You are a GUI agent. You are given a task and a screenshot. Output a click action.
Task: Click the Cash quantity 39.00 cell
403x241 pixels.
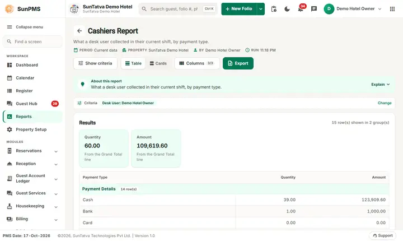(x=289, y=200)
